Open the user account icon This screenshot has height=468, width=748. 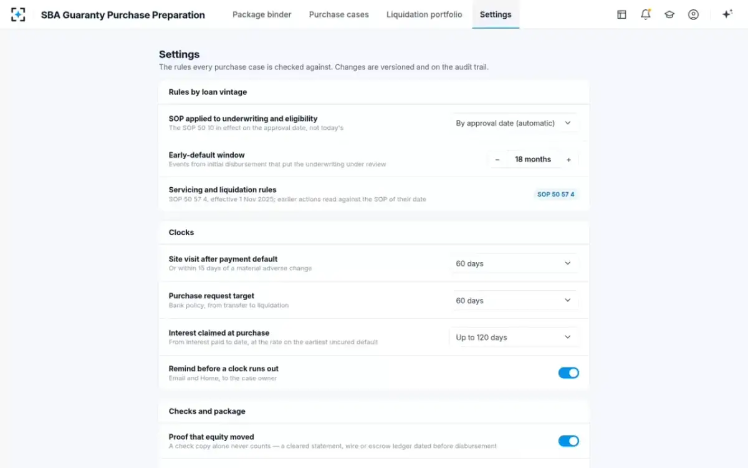693,14
